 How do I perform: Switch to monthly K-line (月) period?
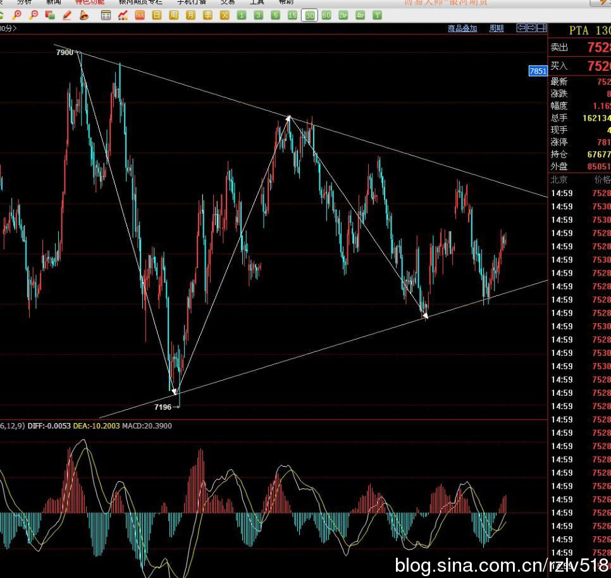point(190,15)
